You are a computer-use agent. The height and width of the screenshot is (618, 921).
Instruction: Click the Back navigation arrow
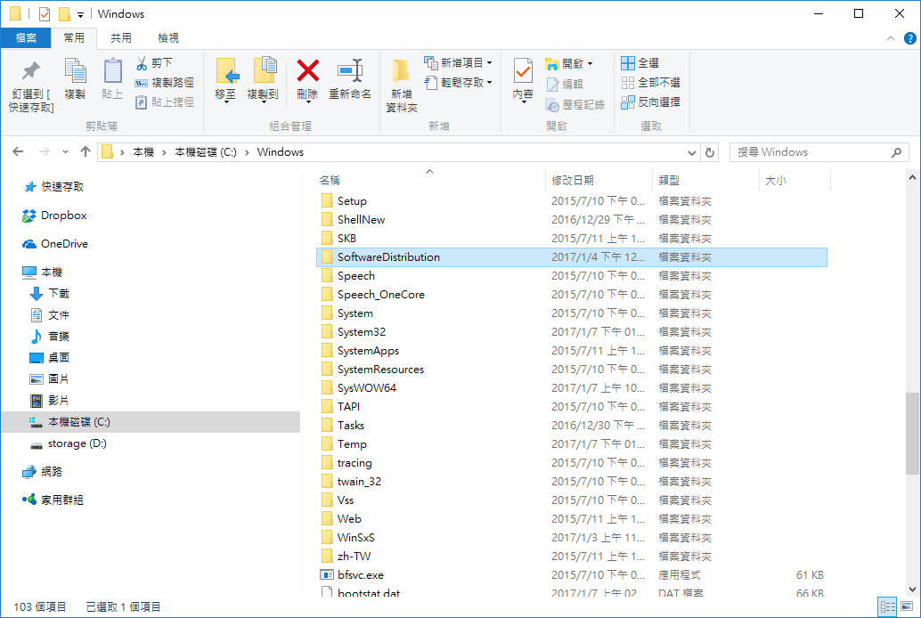pos(18,152)
